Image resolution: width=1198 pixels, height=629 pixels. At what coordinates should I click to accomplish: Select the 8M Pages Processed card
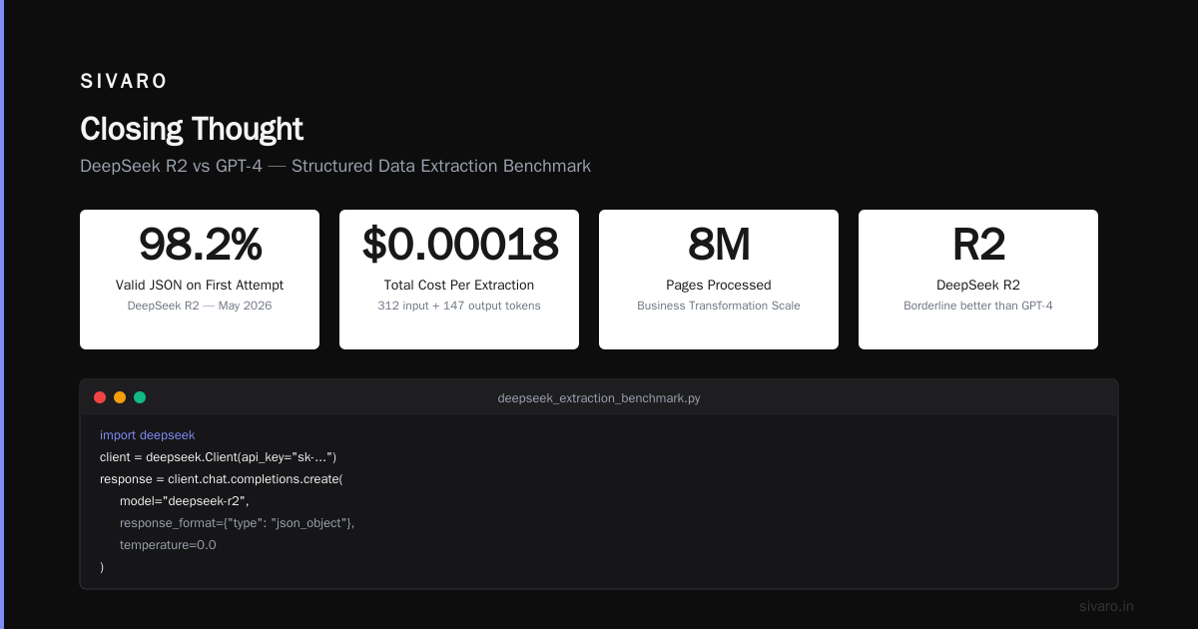click(x=719, y=280)
